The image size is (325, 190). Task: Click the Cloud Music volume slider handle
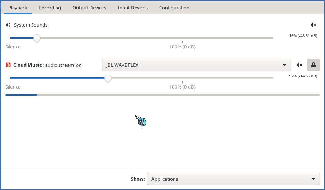(108, 78)
